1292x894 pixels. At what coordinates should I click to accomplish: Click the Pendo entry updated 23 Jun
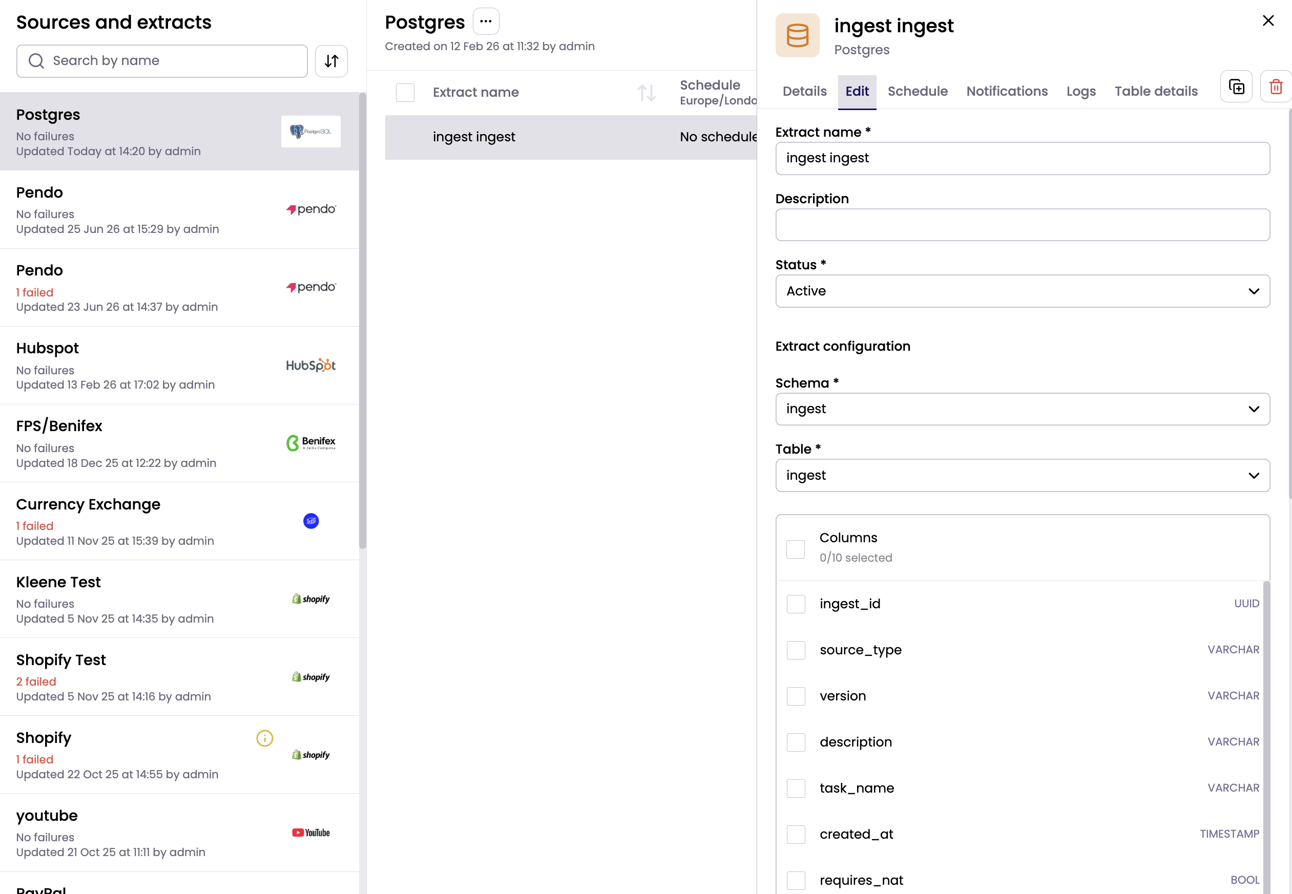(x=179, y=287)
